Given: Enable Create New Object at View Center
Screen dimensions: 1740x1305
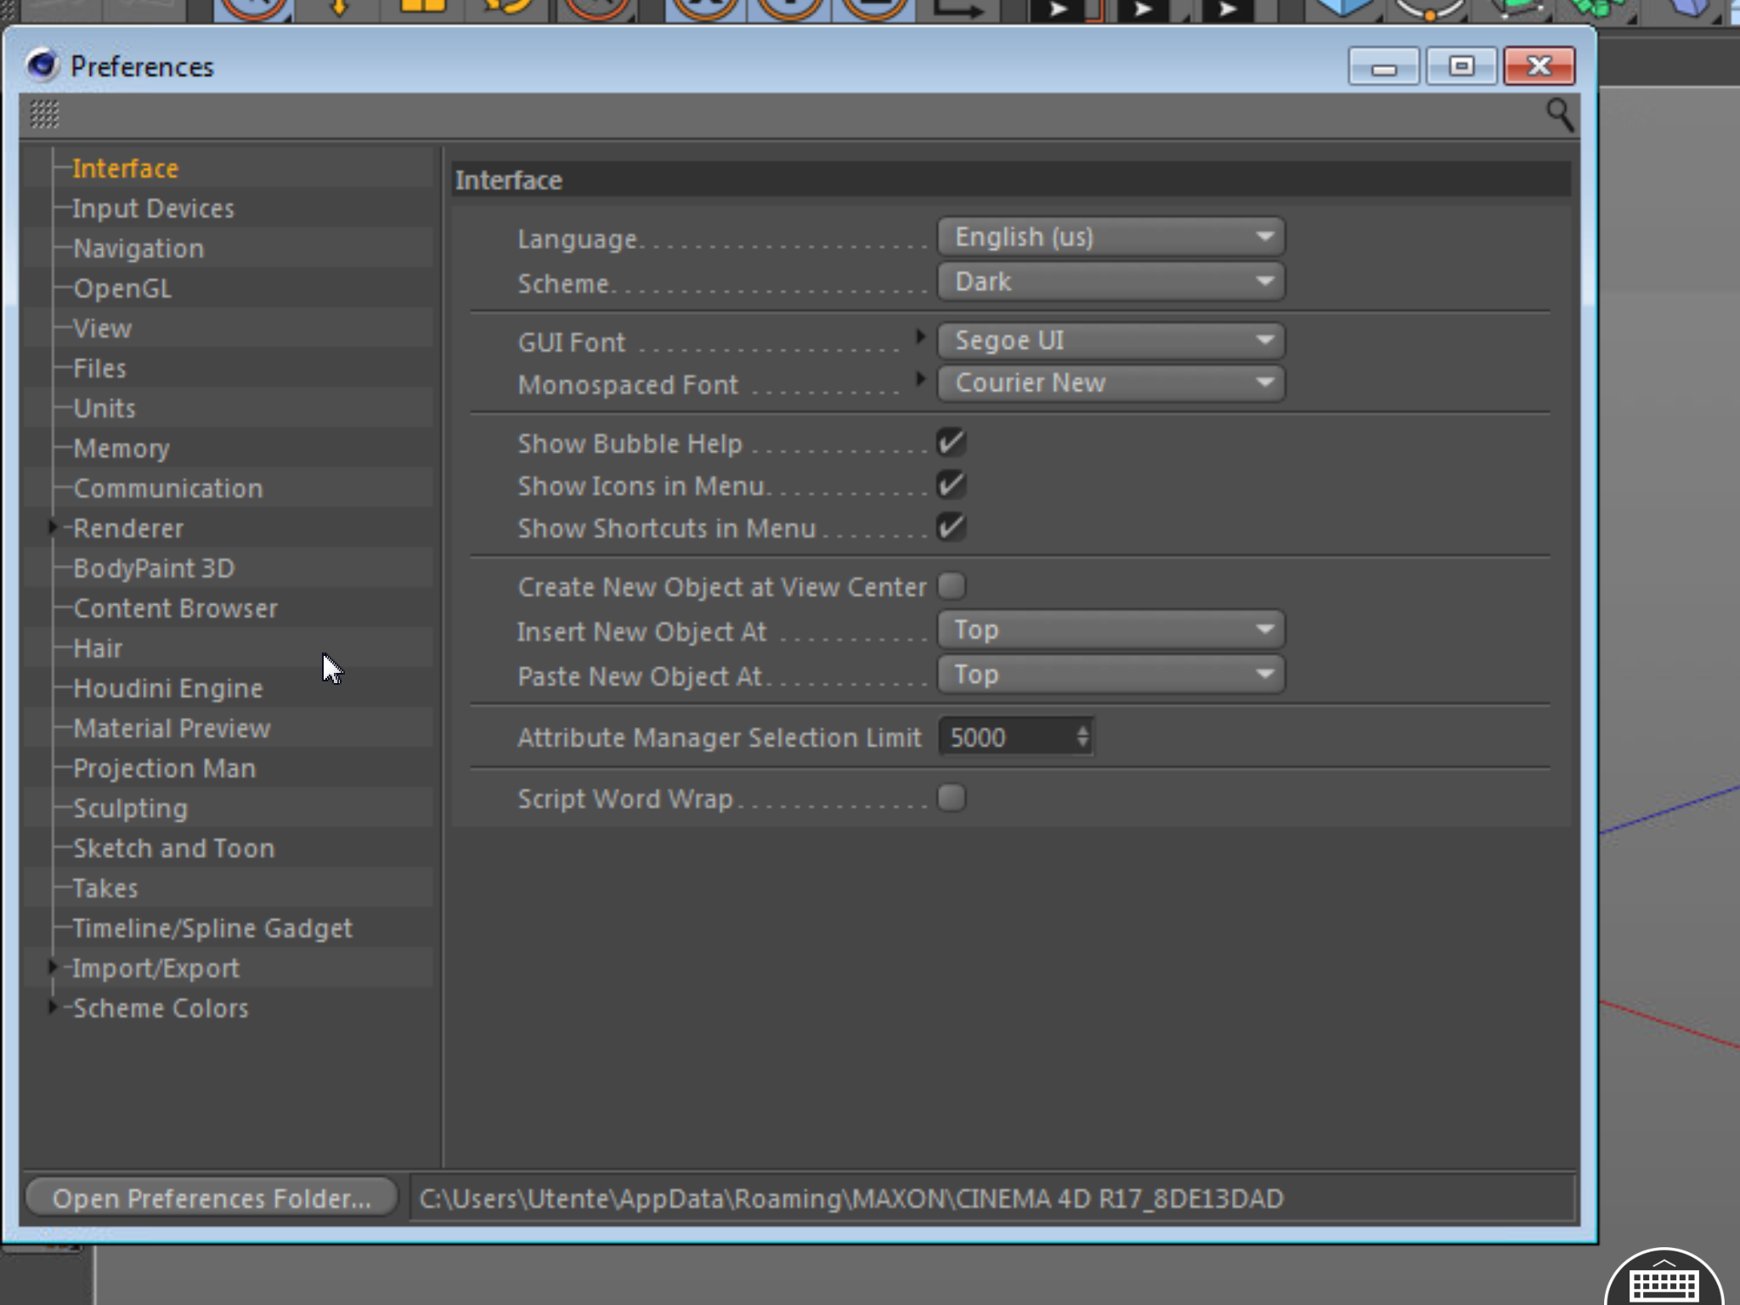Looking at the screenshot, I should click(951, 586).
